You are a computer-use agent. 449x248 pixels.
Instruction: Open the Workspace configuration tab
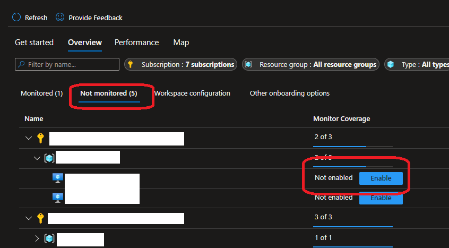(192, 93)
